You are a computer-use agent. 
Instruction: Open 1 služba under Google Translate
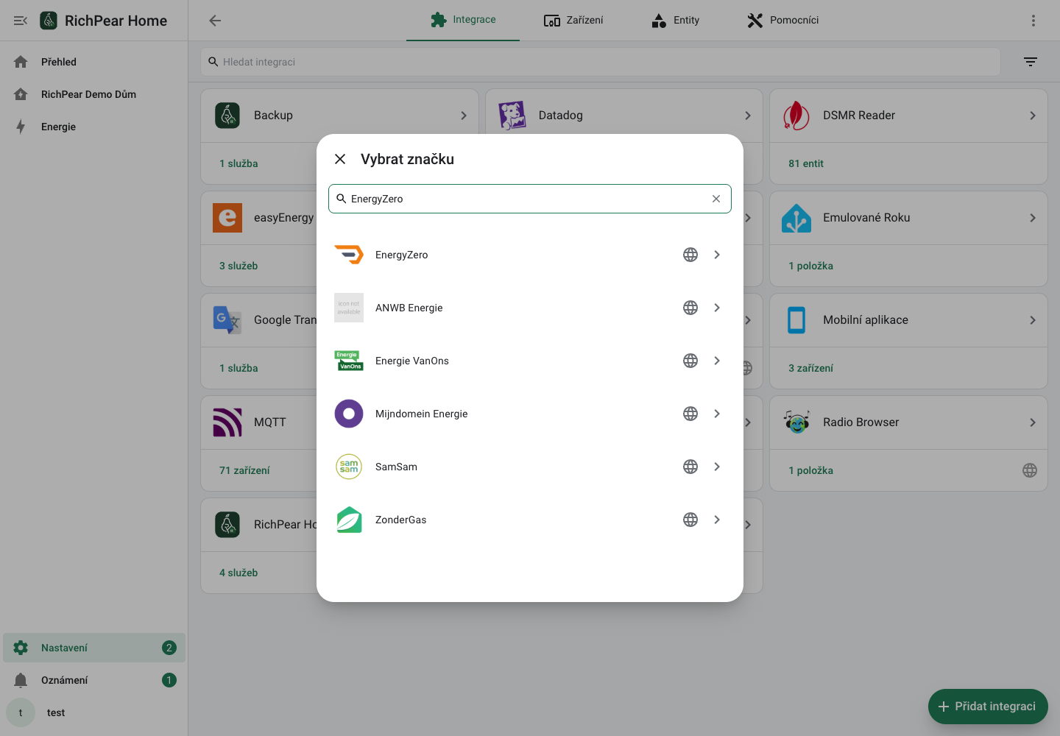tap(239, 368)
